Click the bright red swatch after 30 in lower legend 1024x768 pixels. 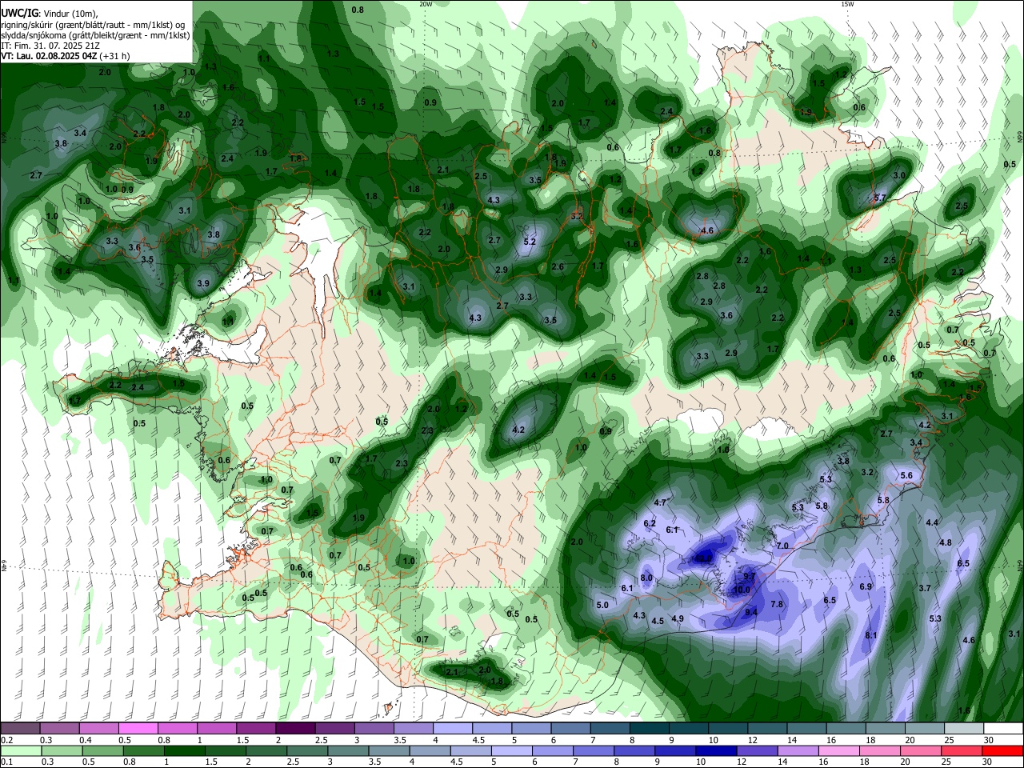1002,750
